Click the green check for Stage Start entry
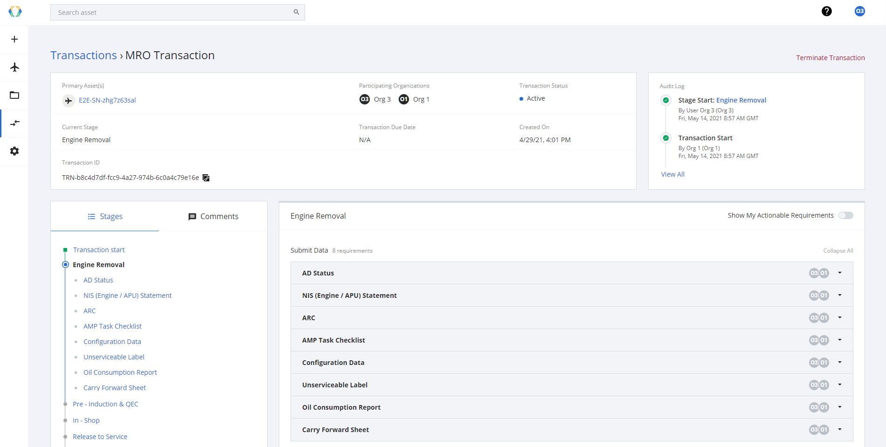 666,100
